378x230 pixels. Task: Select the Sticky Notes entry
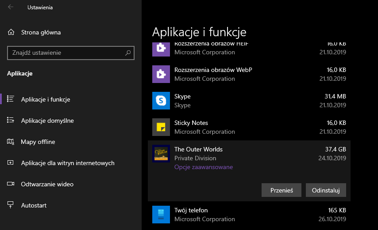pyautogui.click(x=249, y=127)
